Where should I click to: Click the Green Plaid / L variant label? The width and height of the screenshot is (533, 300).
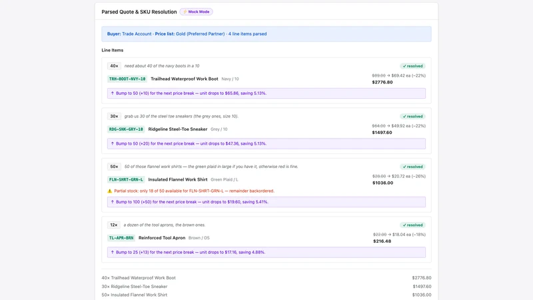(x=225, y=179)
